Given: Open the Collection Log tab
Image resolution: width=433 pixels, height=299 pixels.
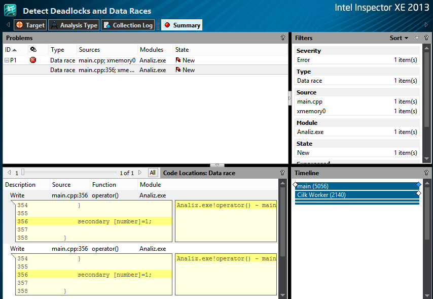Looking at the screenshot, I should (128, 25).
